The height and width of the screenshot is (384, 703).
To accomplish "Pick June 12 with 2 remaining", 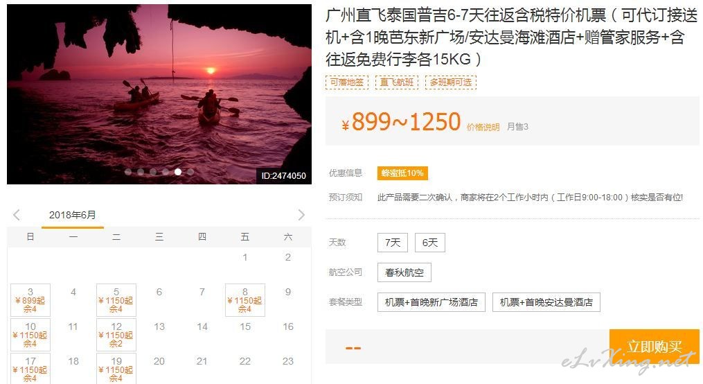I will [x=116, y=335].
